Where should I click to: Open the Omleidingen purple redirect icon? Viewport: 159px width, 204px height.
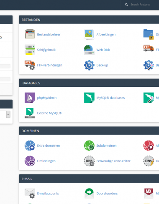click(30, 161)
